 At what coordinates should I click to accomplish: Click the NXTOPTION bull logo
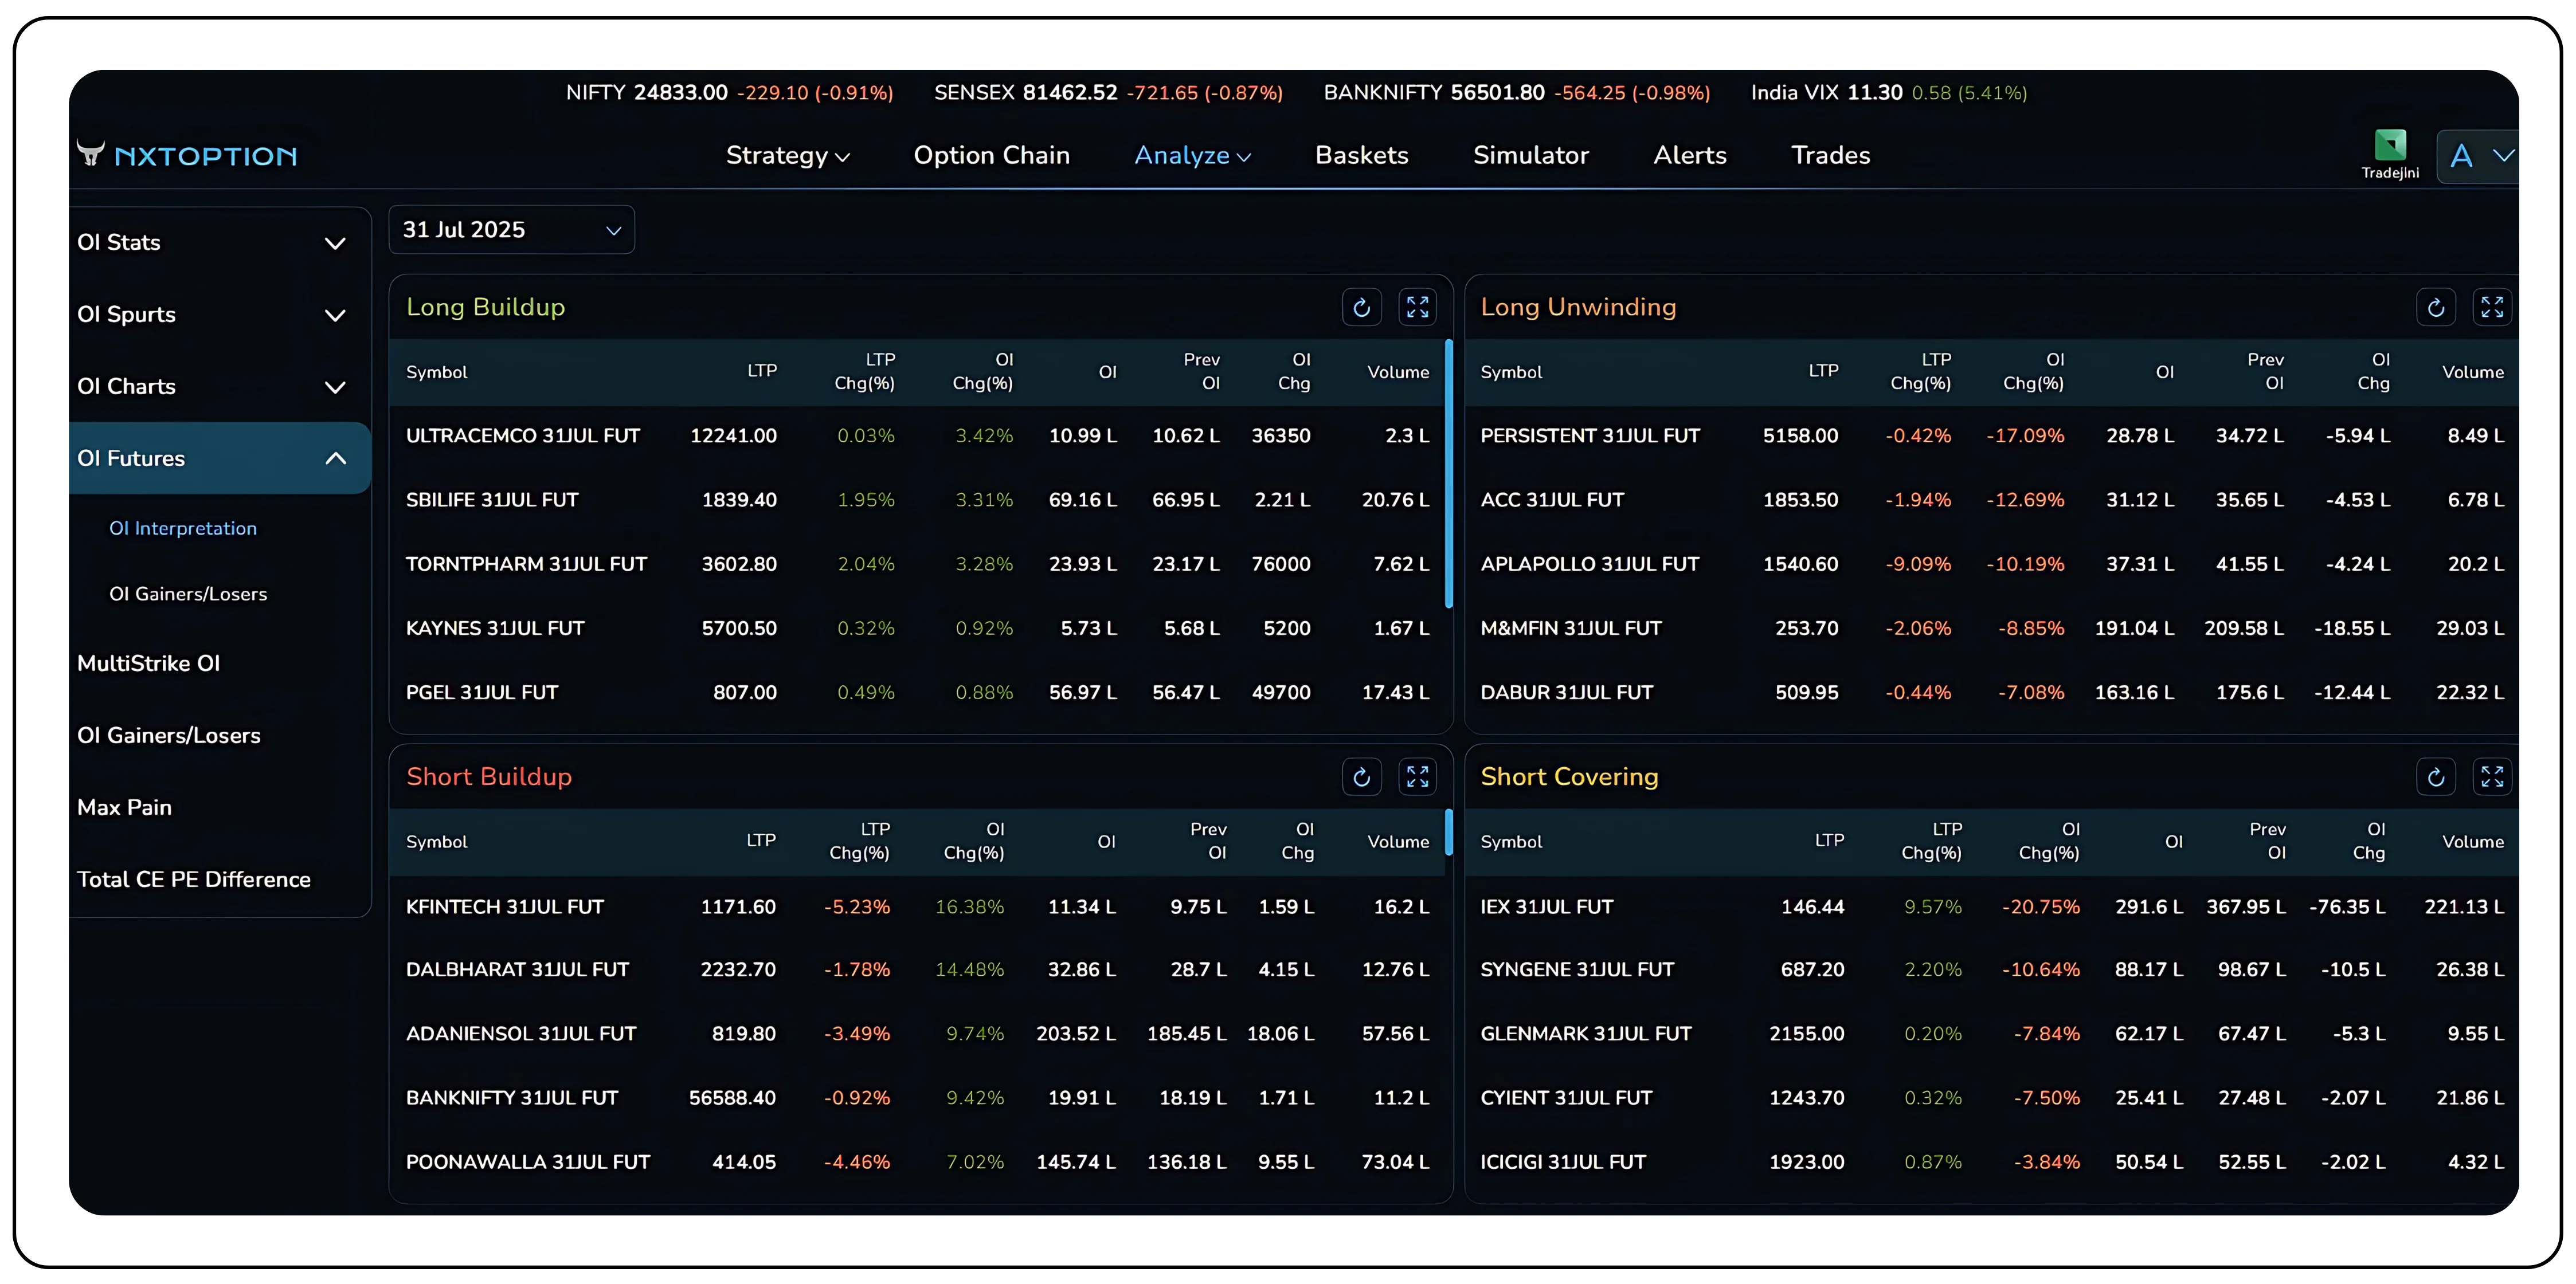[90, 154]
